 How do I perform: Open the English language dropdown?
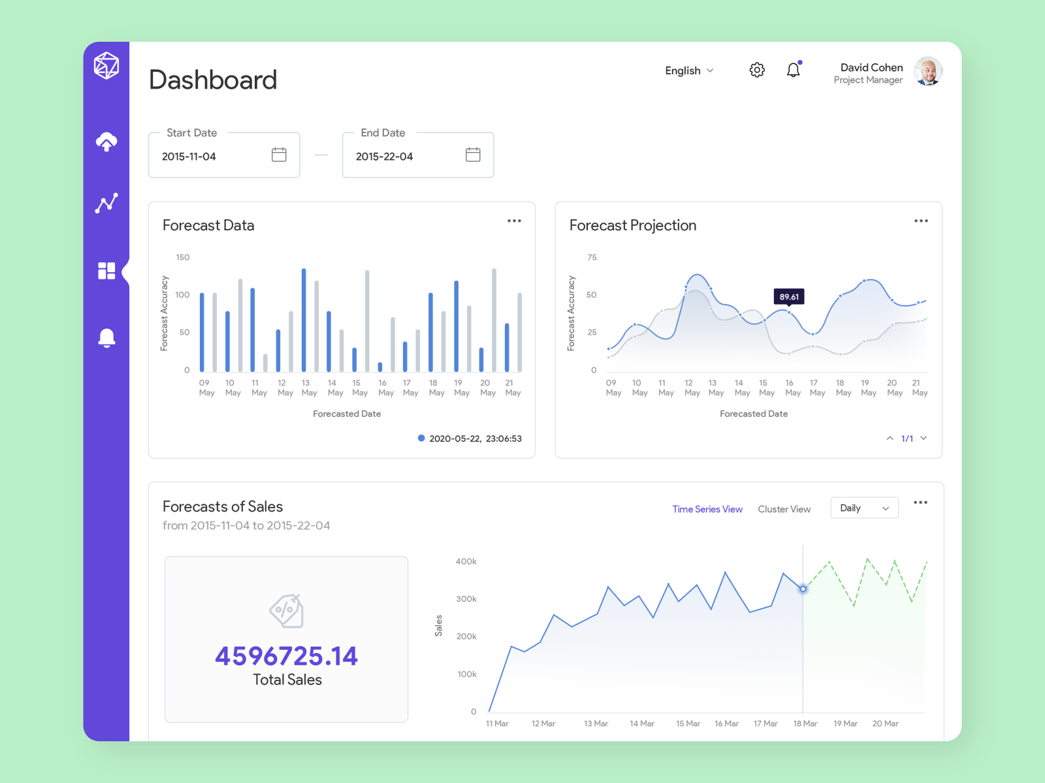688,70
